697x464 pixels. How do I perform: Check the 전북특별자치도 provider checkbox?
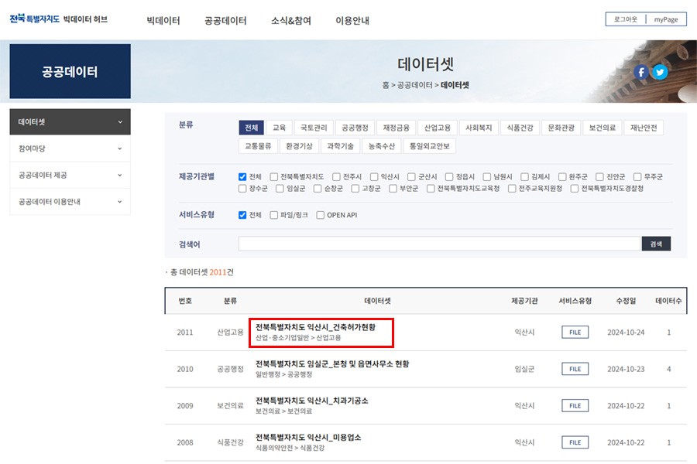pyautogui.click(x=274, y=177)
